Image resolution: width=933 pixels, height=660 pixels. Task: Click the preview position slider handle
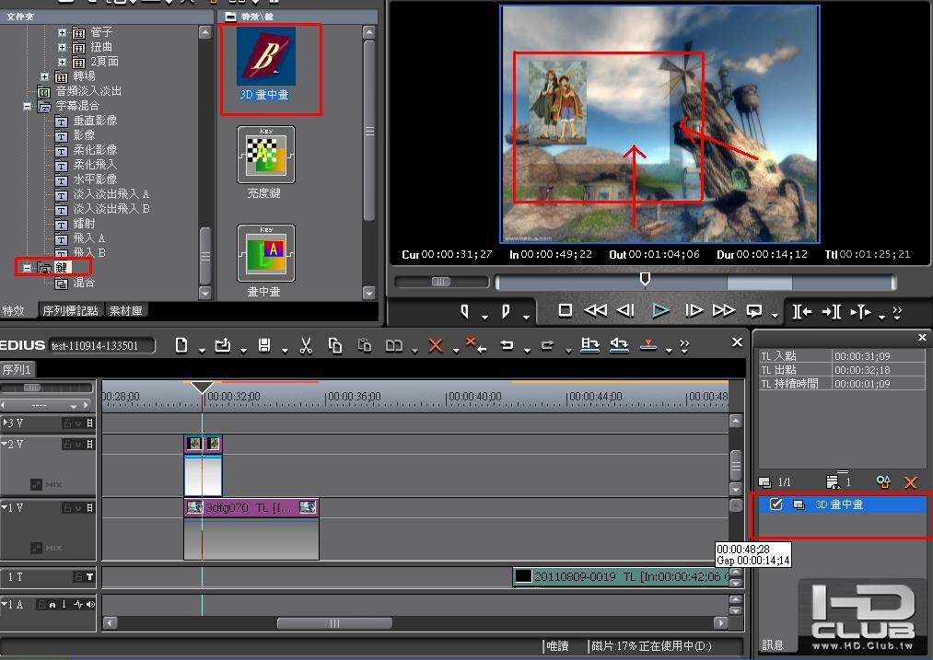tap(645, 279)
